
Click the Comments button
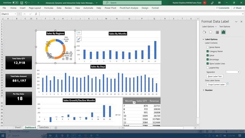pos(223,8)
